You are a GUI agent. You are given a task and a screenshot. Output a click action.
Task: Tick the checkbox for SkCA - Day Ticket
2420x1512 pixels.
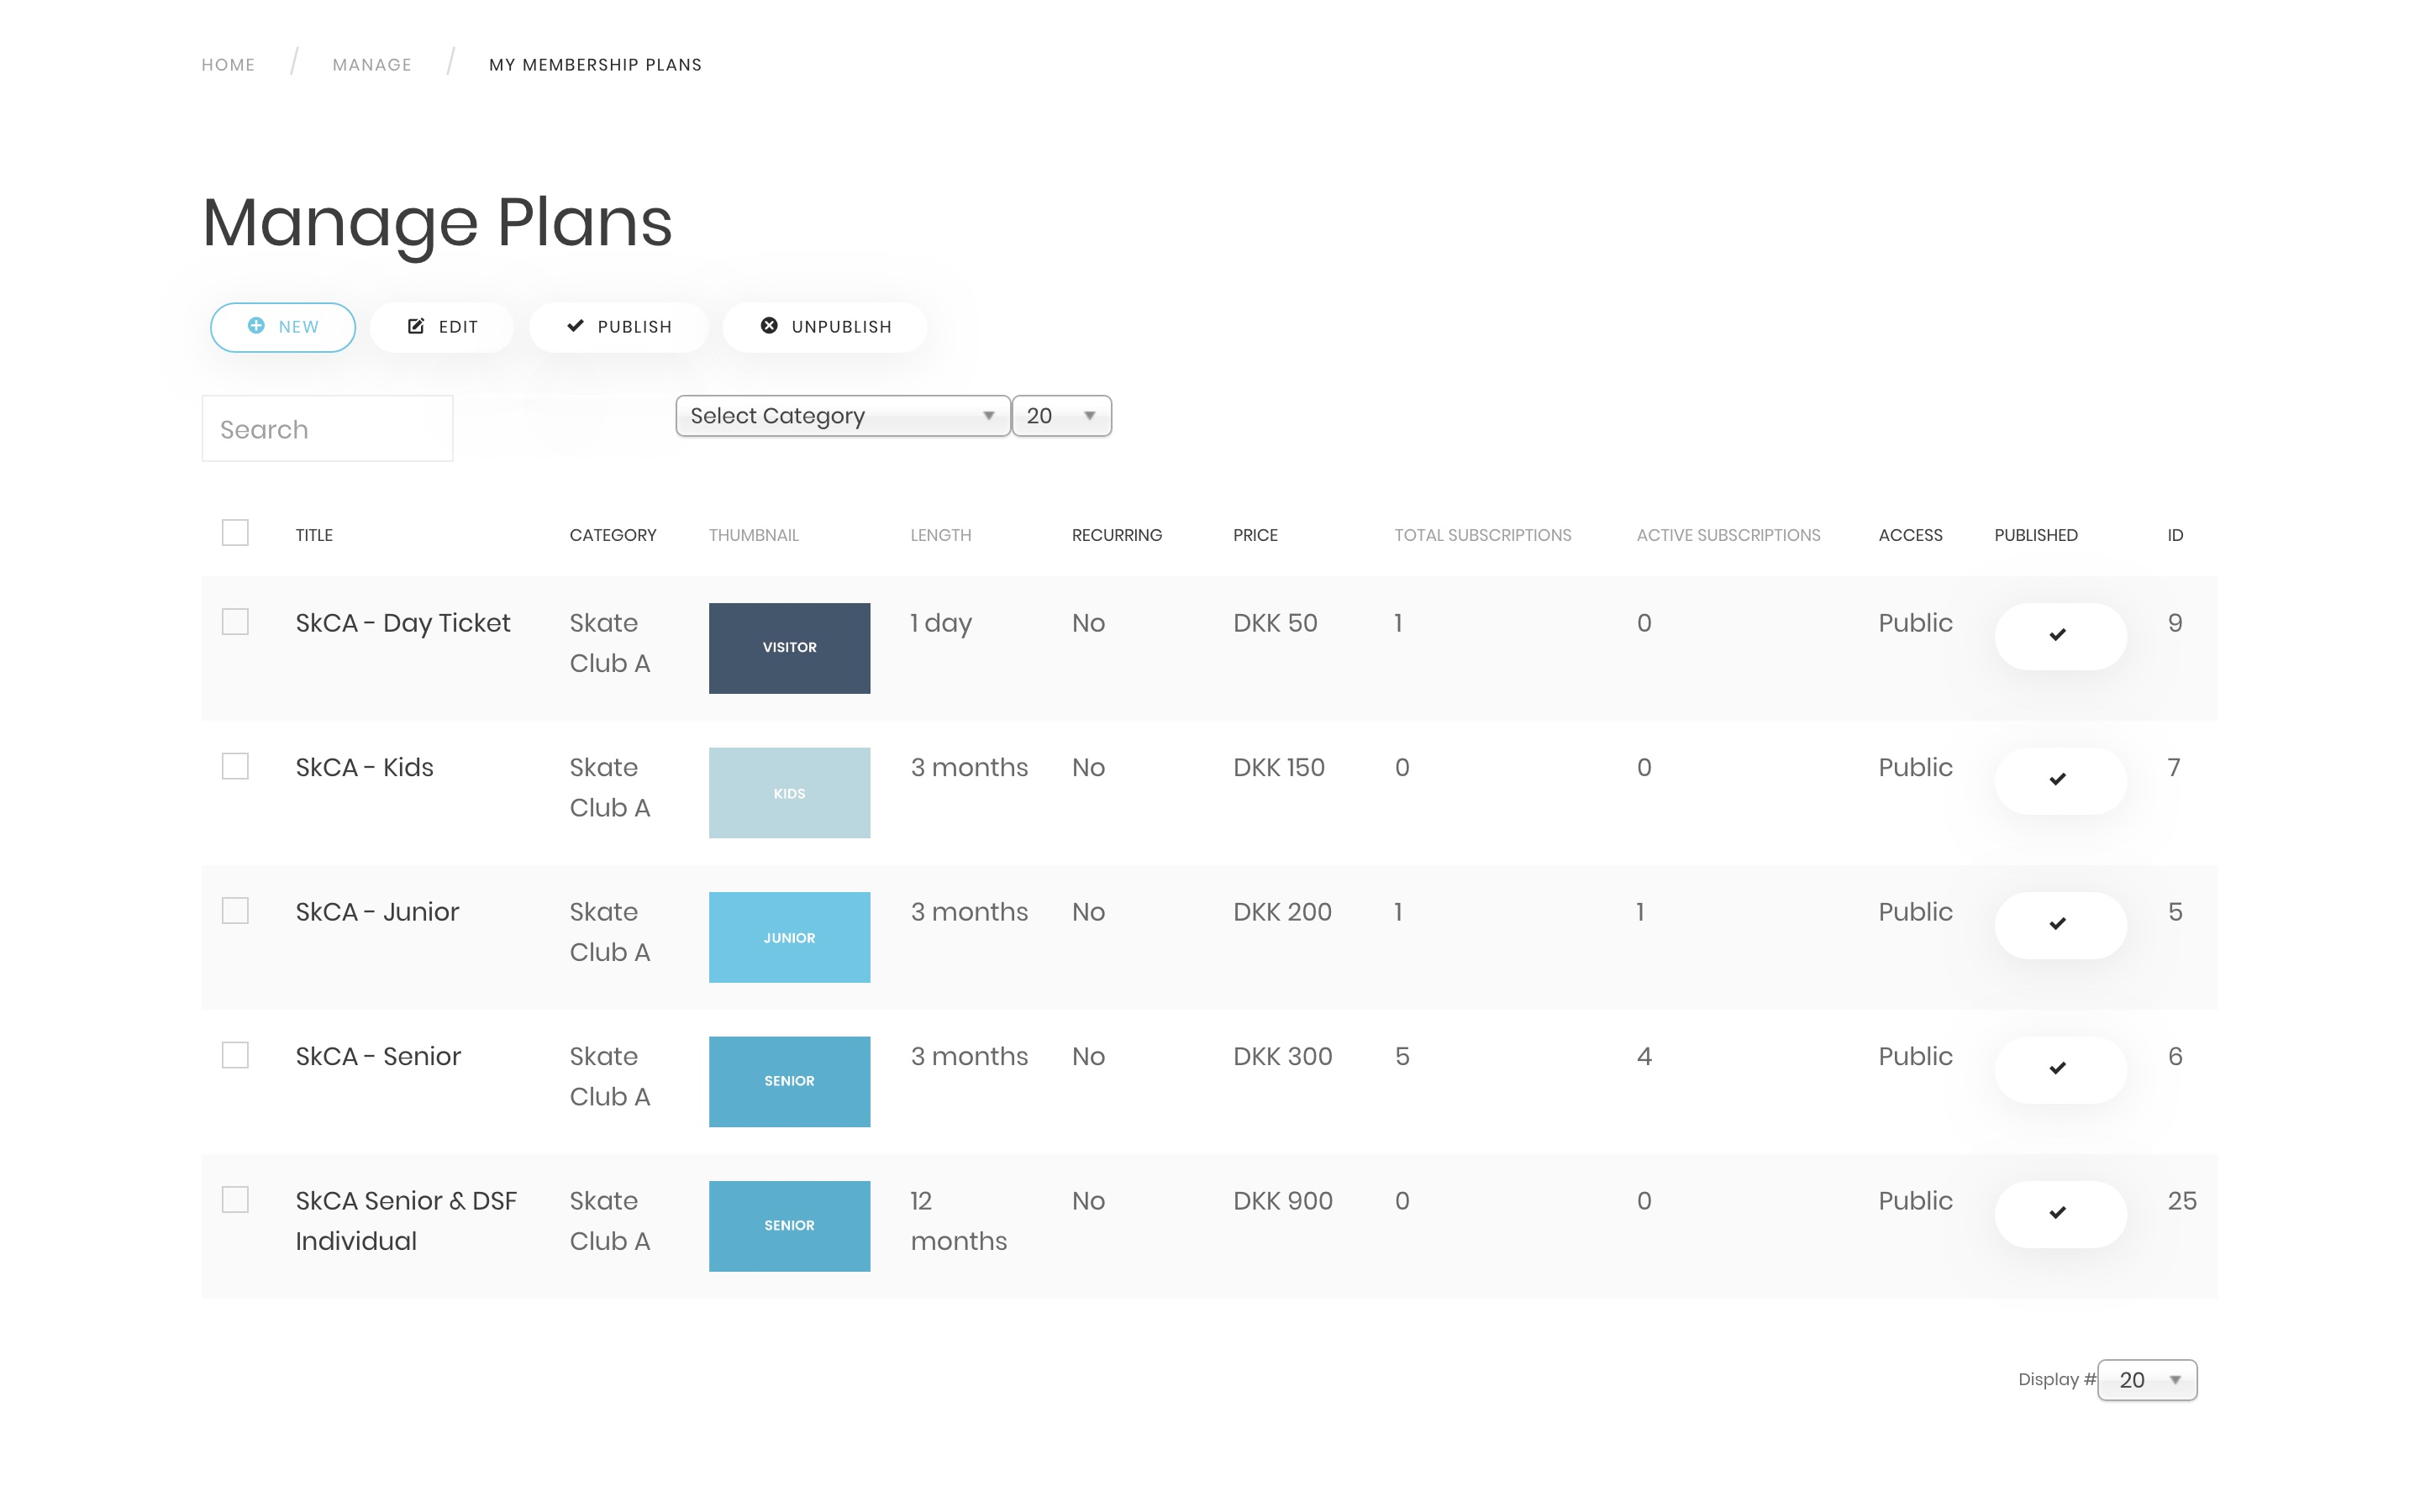235,622
